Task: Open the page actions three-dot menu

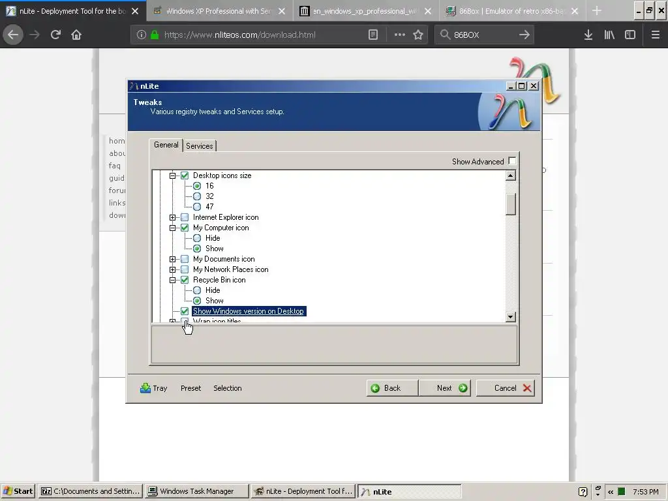Action: pyautogui.click(x=400, y=35)
